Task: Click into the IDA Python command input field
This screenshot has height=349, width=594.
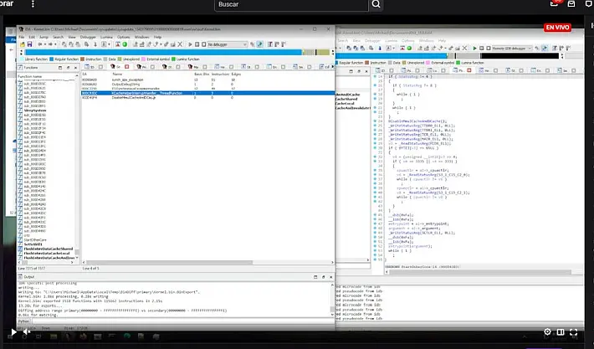Action: [182, 321]
